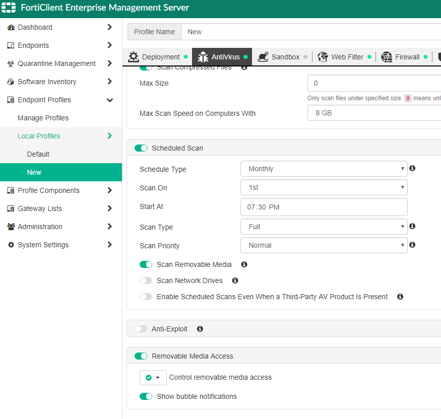This screenshot has width=441, height=419.
Task: Click the Quarantine Management biohazard icon
Action: (11, 64)
